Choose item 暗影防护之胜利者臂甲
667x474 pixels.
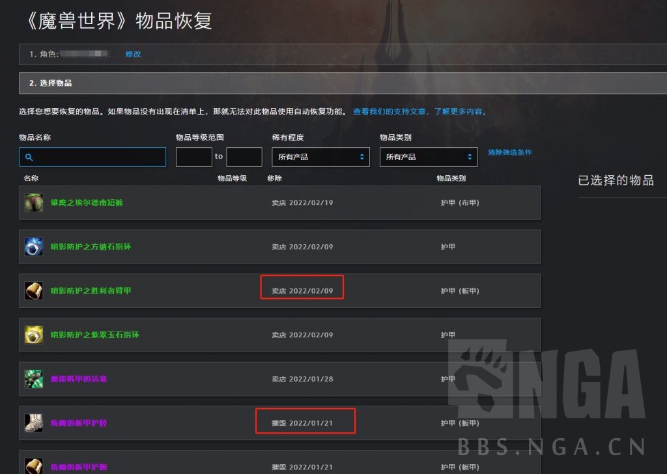coord(91,291)
